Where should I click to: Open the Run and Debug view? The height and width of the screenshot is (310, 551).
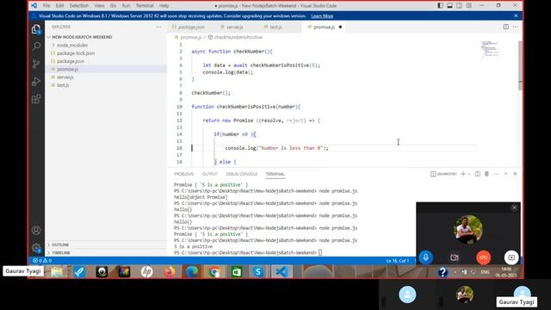36,82
